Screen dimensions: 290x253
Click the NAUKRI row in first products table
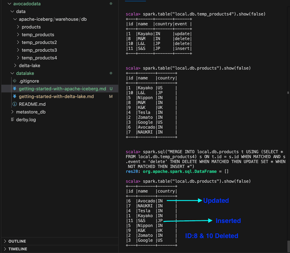pyautogui.click(x=151, y=132)
